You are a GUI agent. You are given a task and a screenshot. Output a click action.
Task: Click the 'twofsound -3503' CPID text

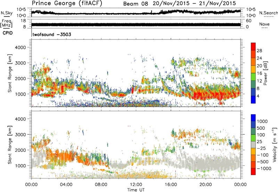tap(52, 34)
